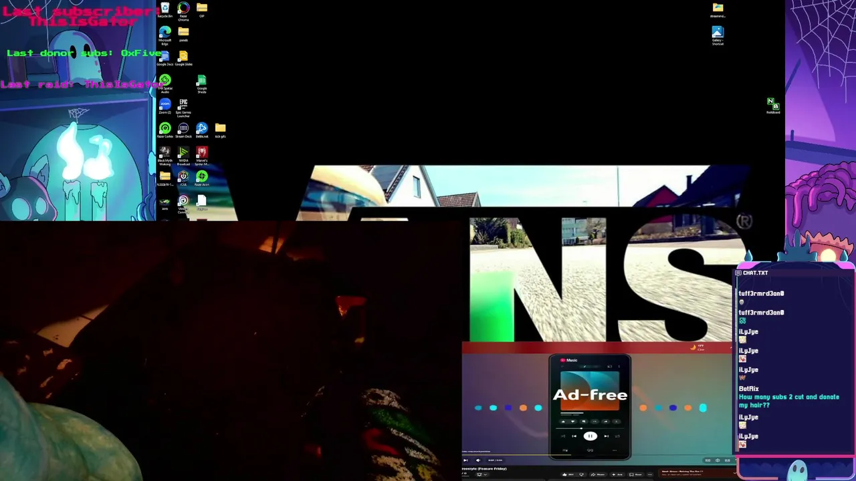
Task: Open more actions ellipsis under video
Action: (x=650, y=474)
